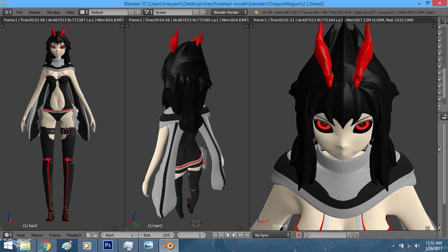Click the delete keyframe icon
Viewport: 448px width, 252px height.
tap(356, 235)
